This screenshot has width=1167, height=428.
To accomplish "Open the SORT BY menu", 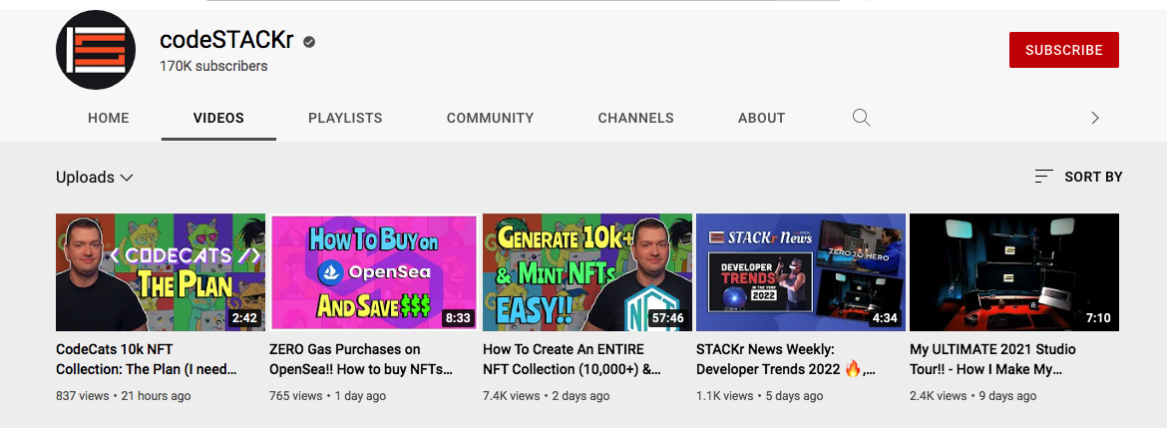I will point(1078,178).
